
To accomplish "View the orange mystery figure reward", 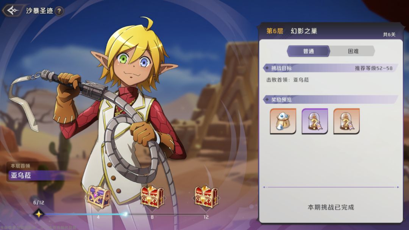I will pos(347,121).
